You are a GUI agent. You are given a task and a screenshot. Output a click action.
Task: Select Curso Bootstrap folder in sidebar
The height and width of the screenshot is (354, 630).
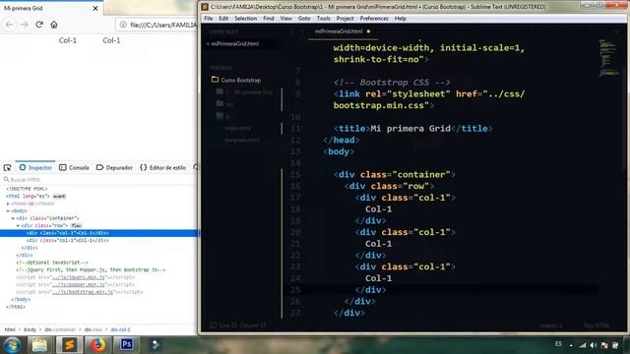click(240, 80)
